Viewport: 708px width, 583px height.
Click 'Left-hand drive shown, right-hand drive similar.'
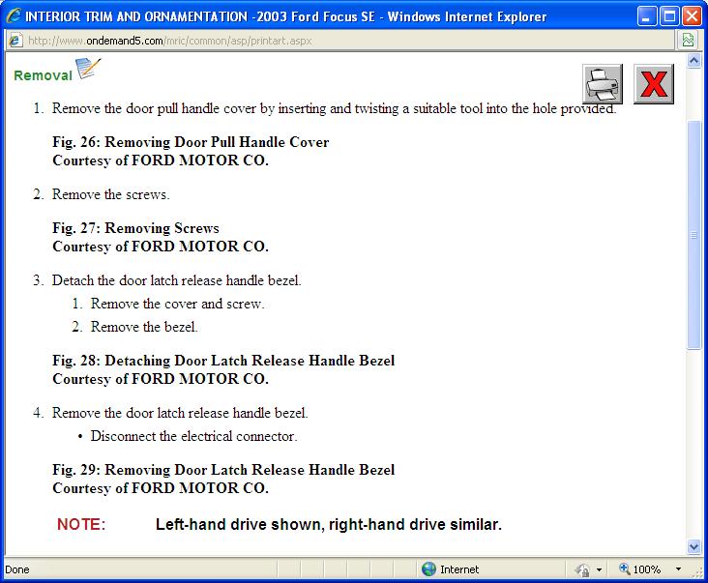[x=329, y=524]
